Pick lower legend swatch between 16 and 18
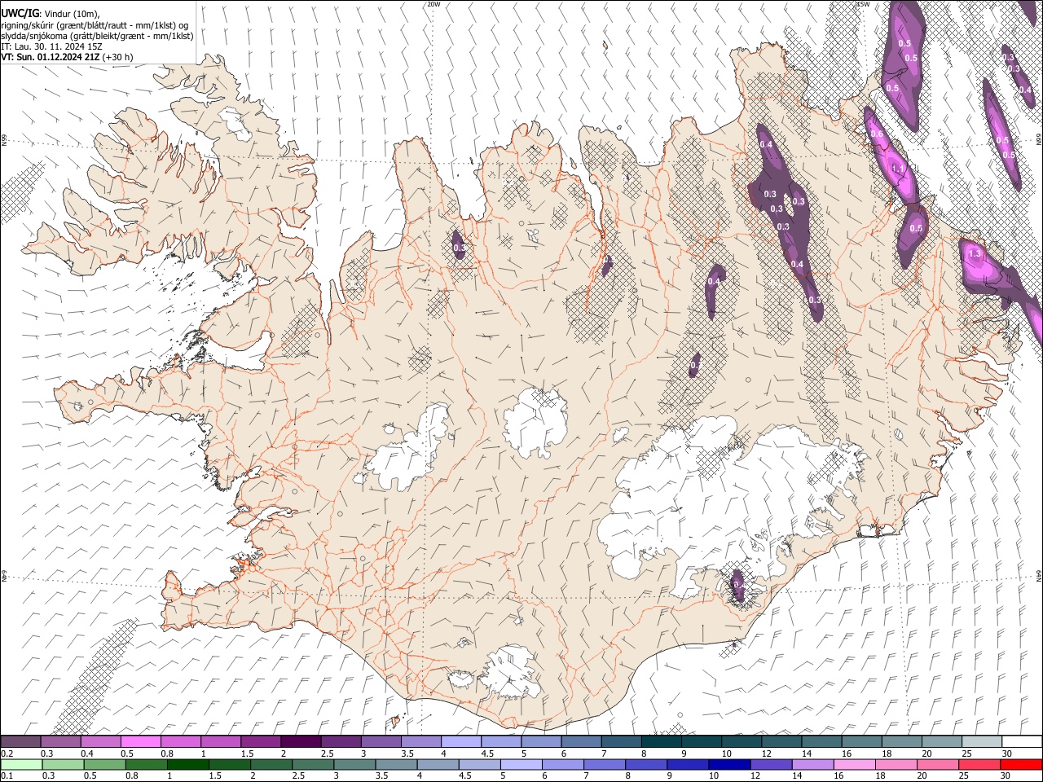 [853, 764]
